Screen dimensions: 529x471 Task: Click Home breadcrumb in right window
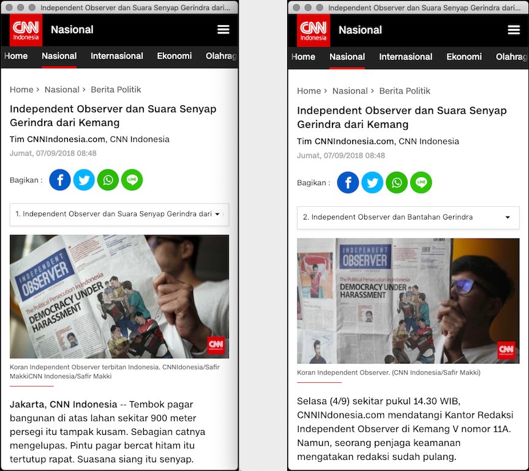tap(309, 91)
